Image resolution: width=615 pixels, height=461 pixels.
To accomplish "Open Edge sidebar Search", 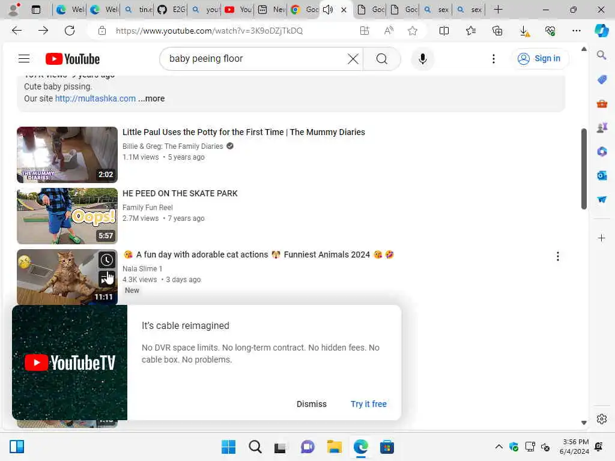I will tap(602, 55).
